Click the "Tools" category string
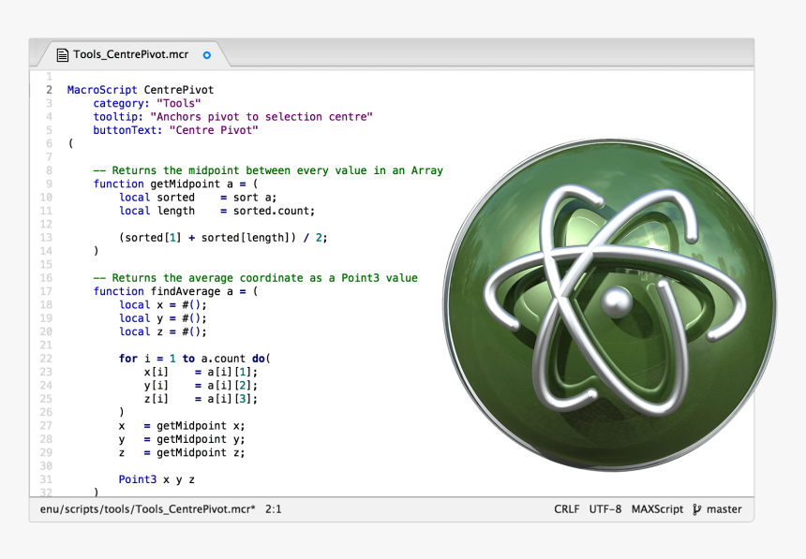This screenshot has width=806, height=559. (x=179, y=103)
